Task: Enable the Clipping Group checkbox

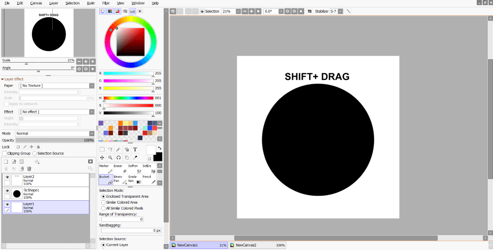Action: click(4, 153)
